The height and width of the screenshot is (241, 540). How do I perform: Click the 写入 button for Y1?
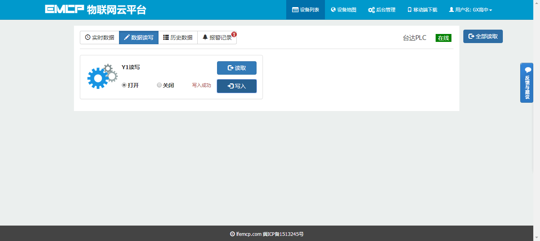click(x=237, y=86)
